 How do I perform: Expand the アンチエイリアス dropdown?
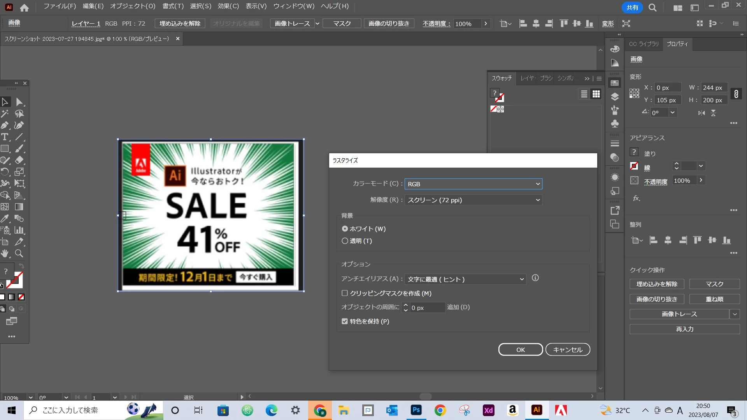(x=465, y=279)
